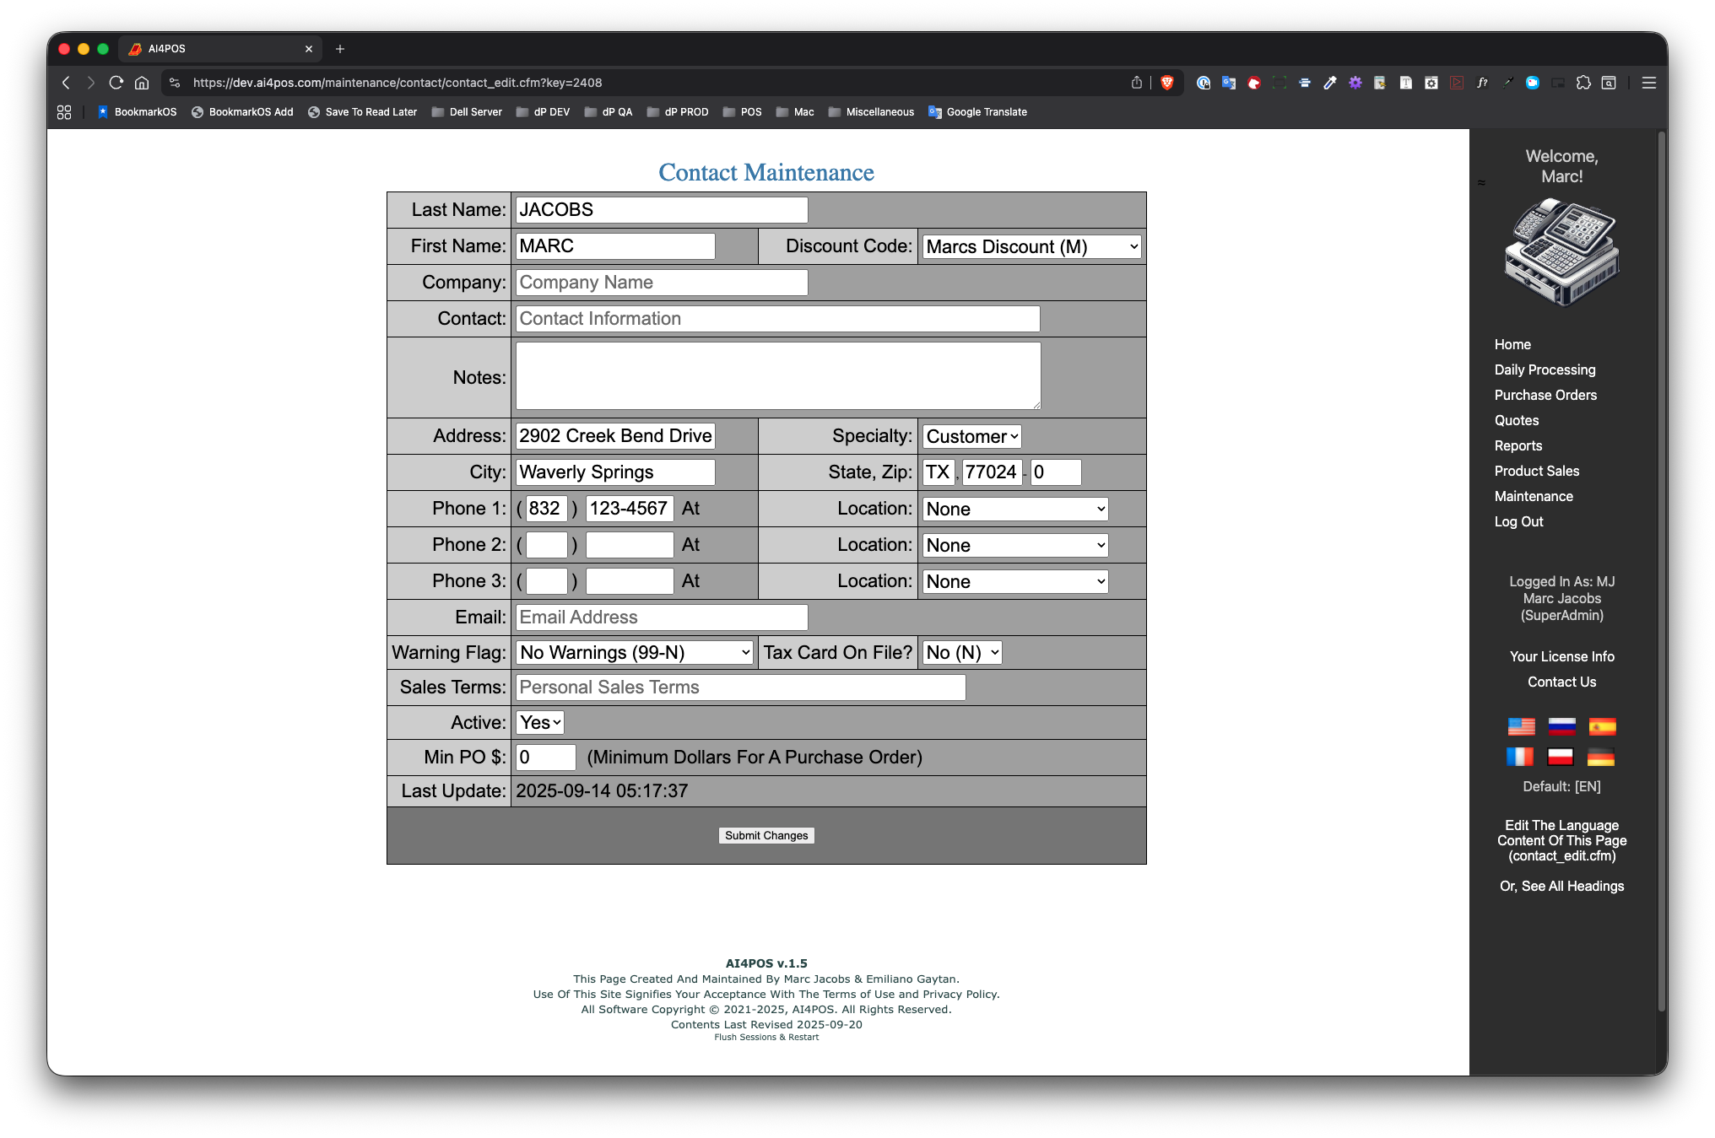
Task: Click the Polish flag language icon
Action: point(1561,757)
